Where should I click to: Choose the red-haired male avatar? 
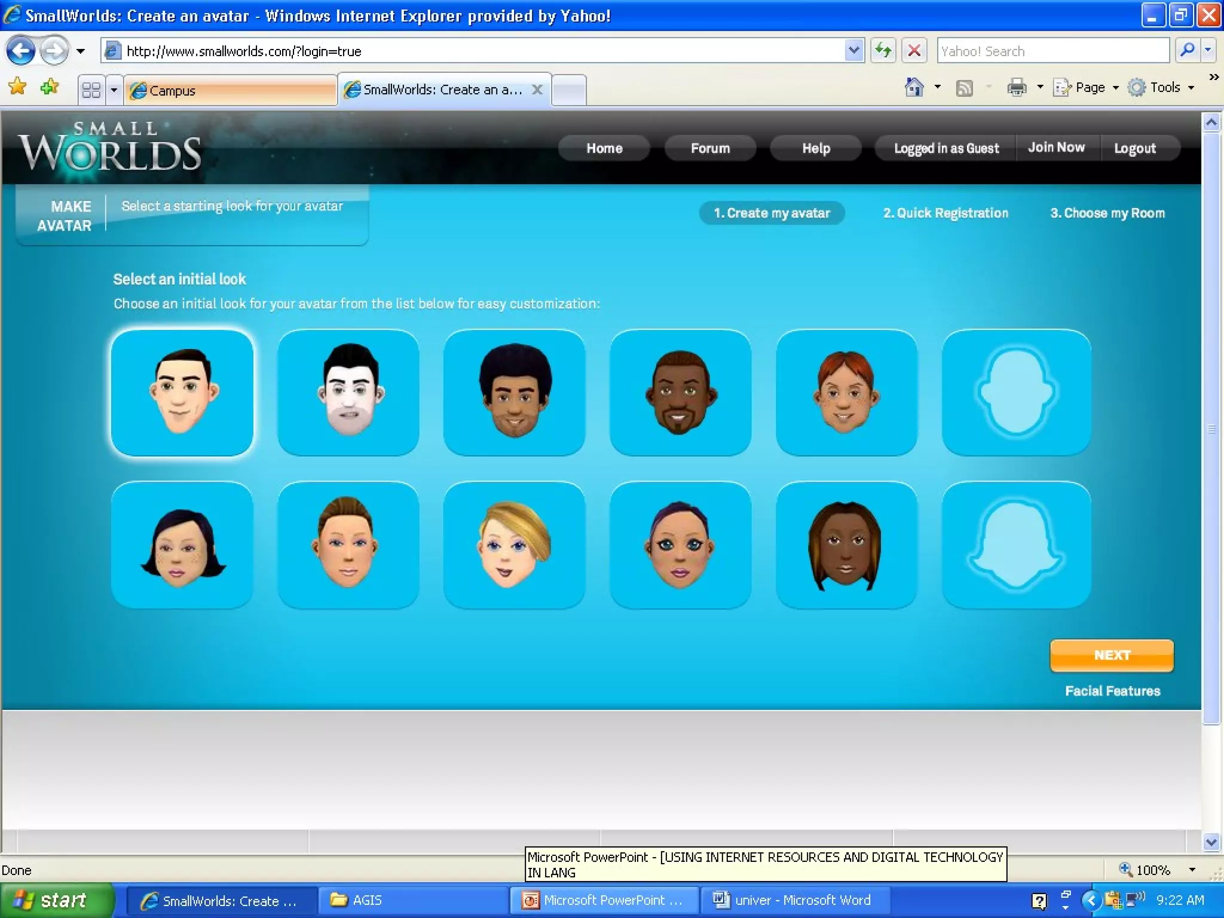(846, 393)
